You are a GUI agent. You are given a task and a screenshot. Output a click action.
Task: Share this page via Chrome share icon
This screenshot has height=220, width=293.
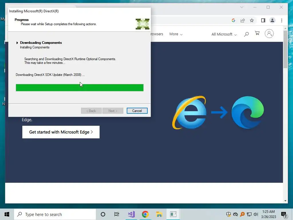[243, 20]
